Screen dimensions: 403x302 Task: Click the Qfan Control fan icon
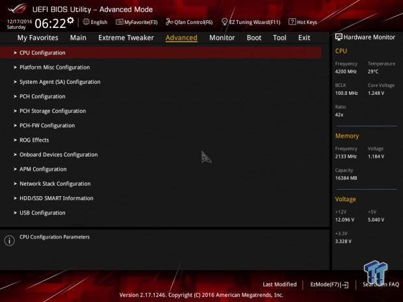pos(169,22)
